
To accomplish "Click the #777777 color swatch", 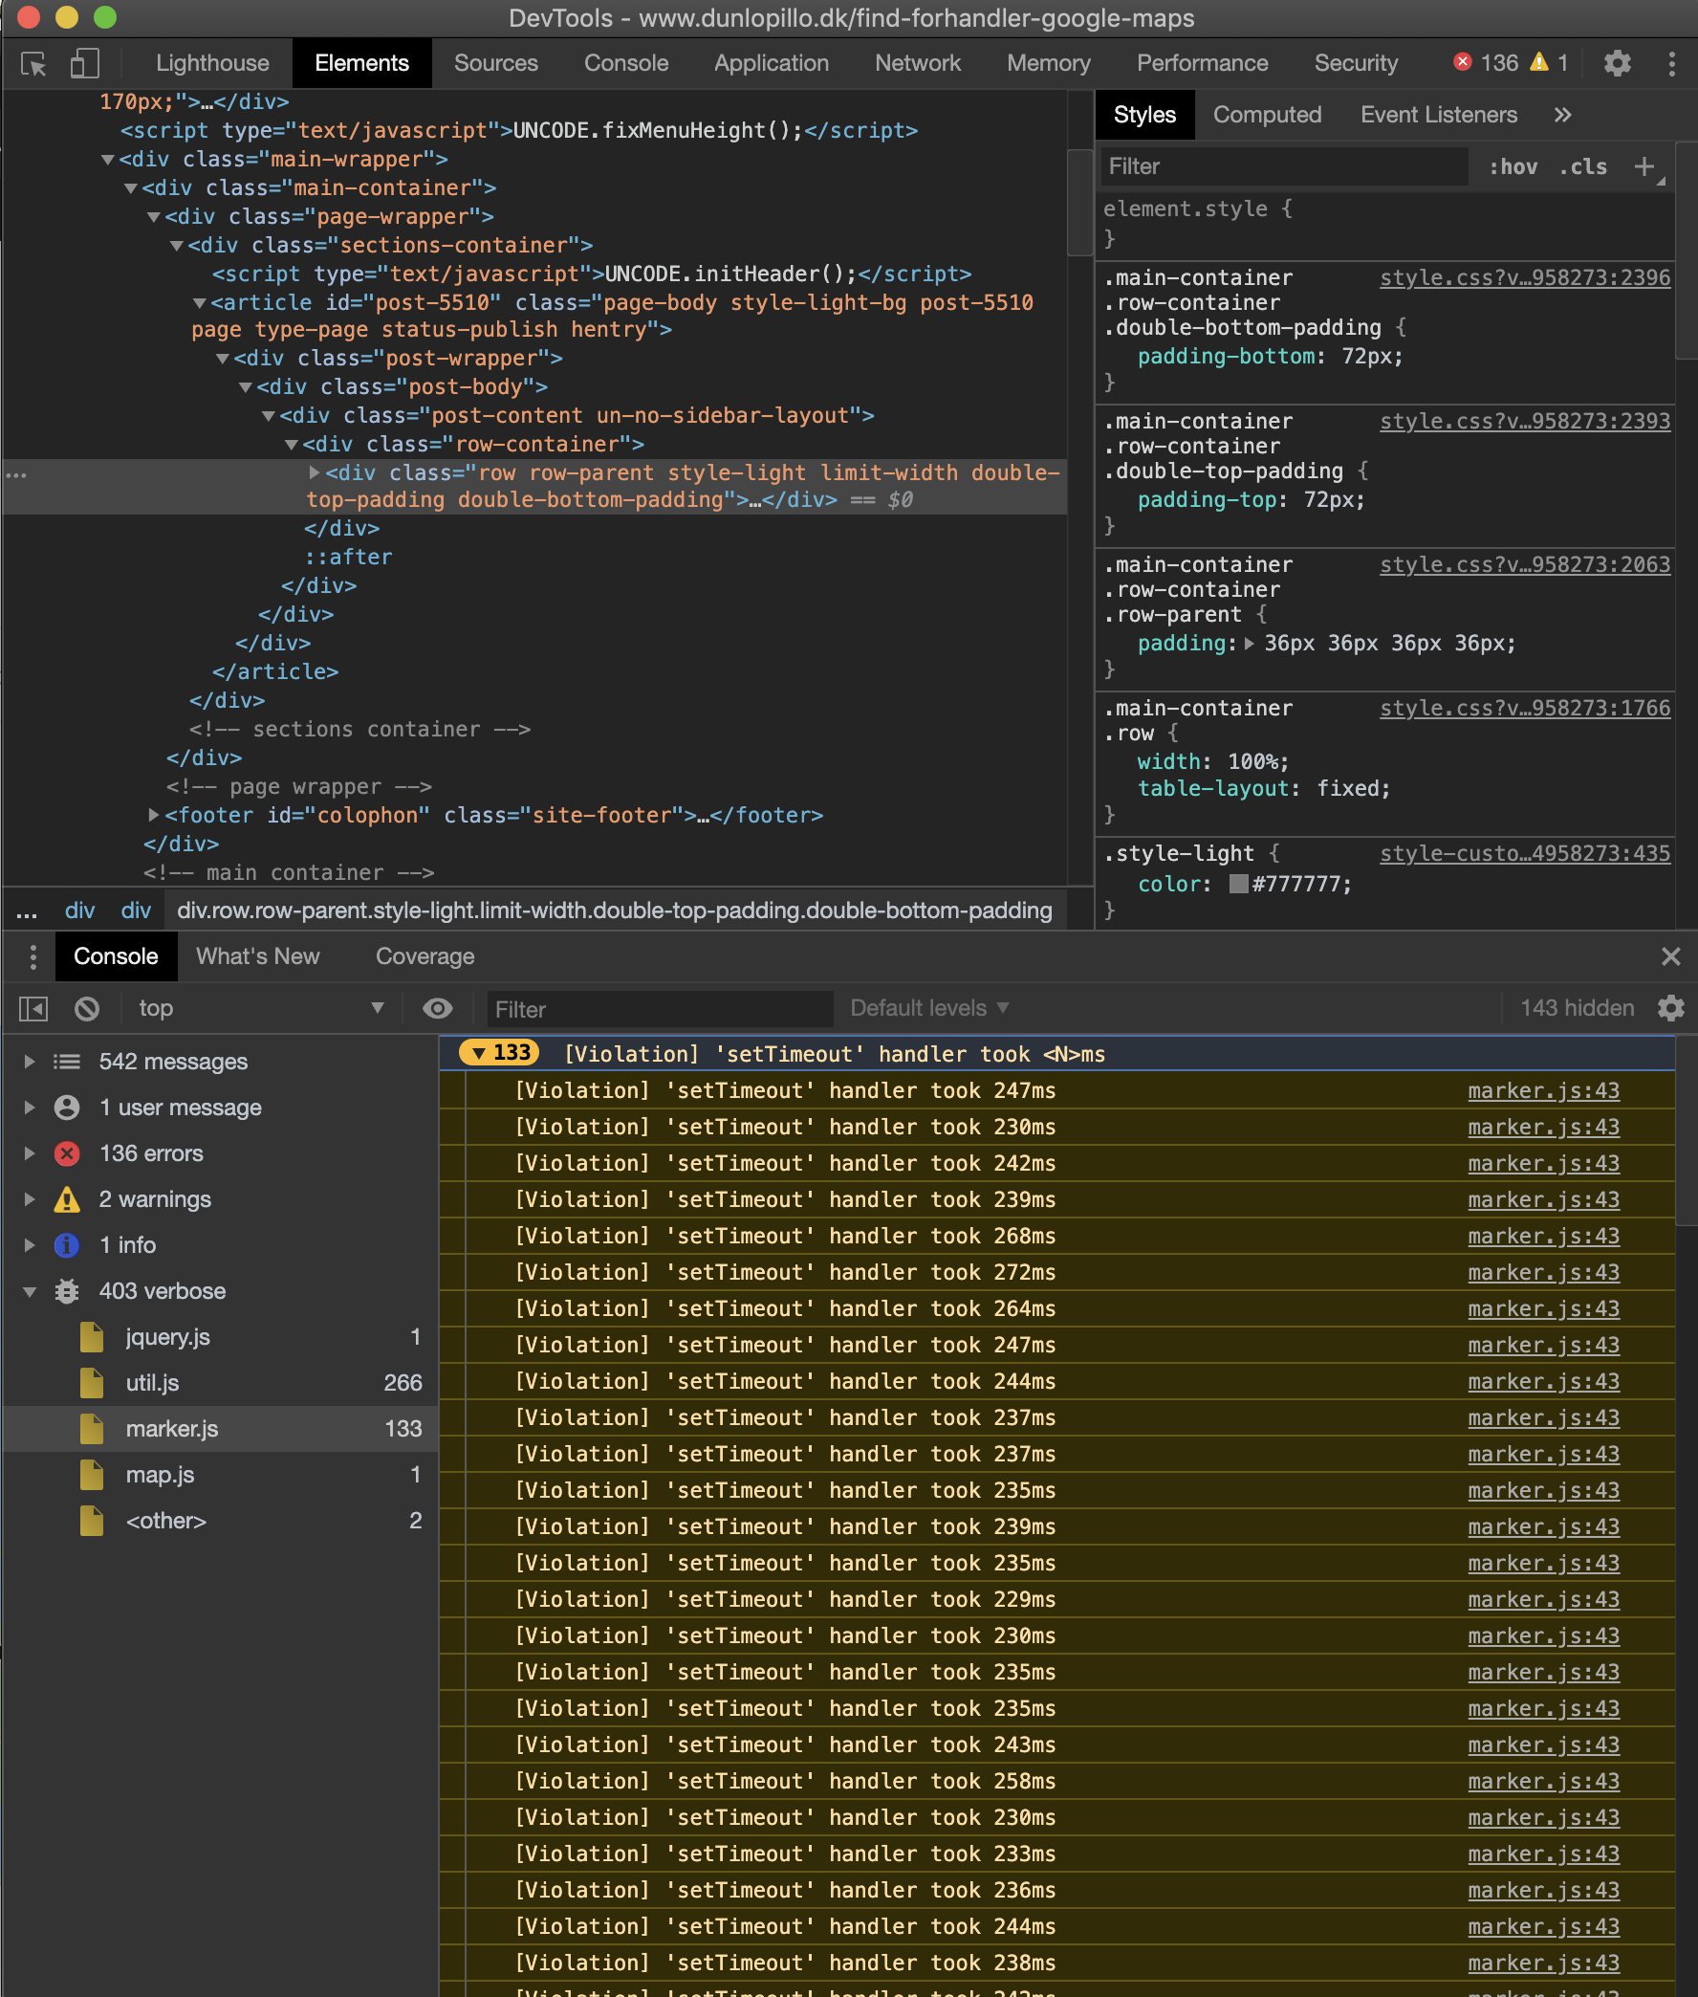I will coord(1238,884).
